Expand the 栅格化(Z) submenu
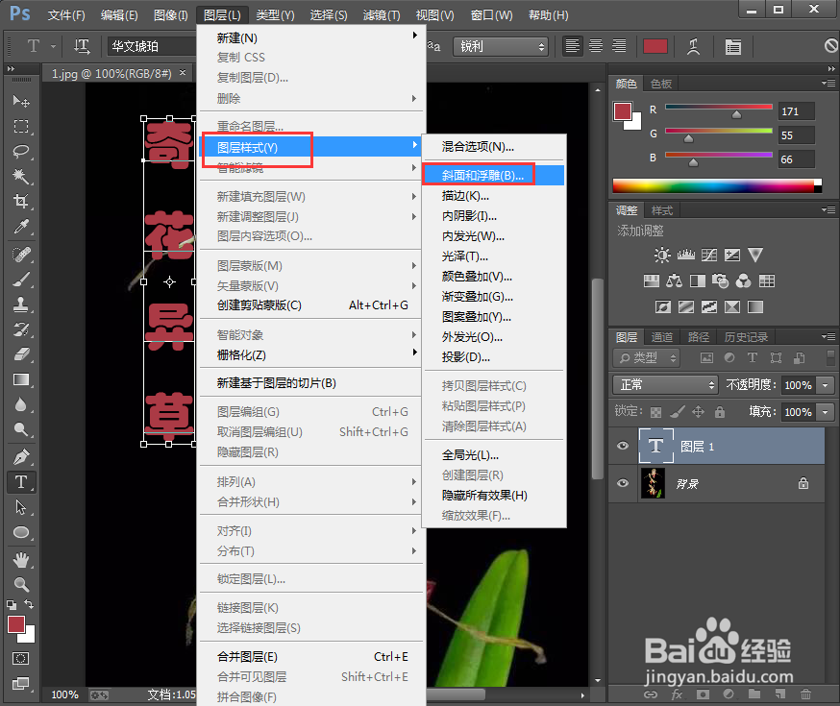Screen dimensions: 840x706 point(310,354)
